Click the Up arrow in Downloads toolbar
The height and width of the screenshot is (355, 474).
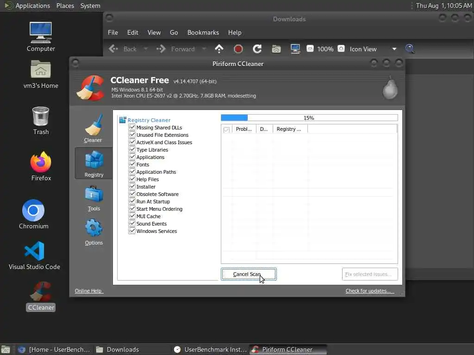coord(219,49)
